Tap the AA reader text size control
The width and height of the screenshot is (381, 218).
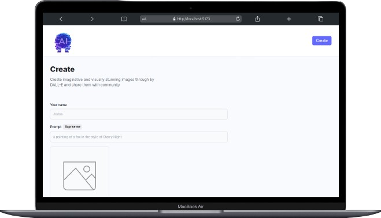click(x=144, y=19)
